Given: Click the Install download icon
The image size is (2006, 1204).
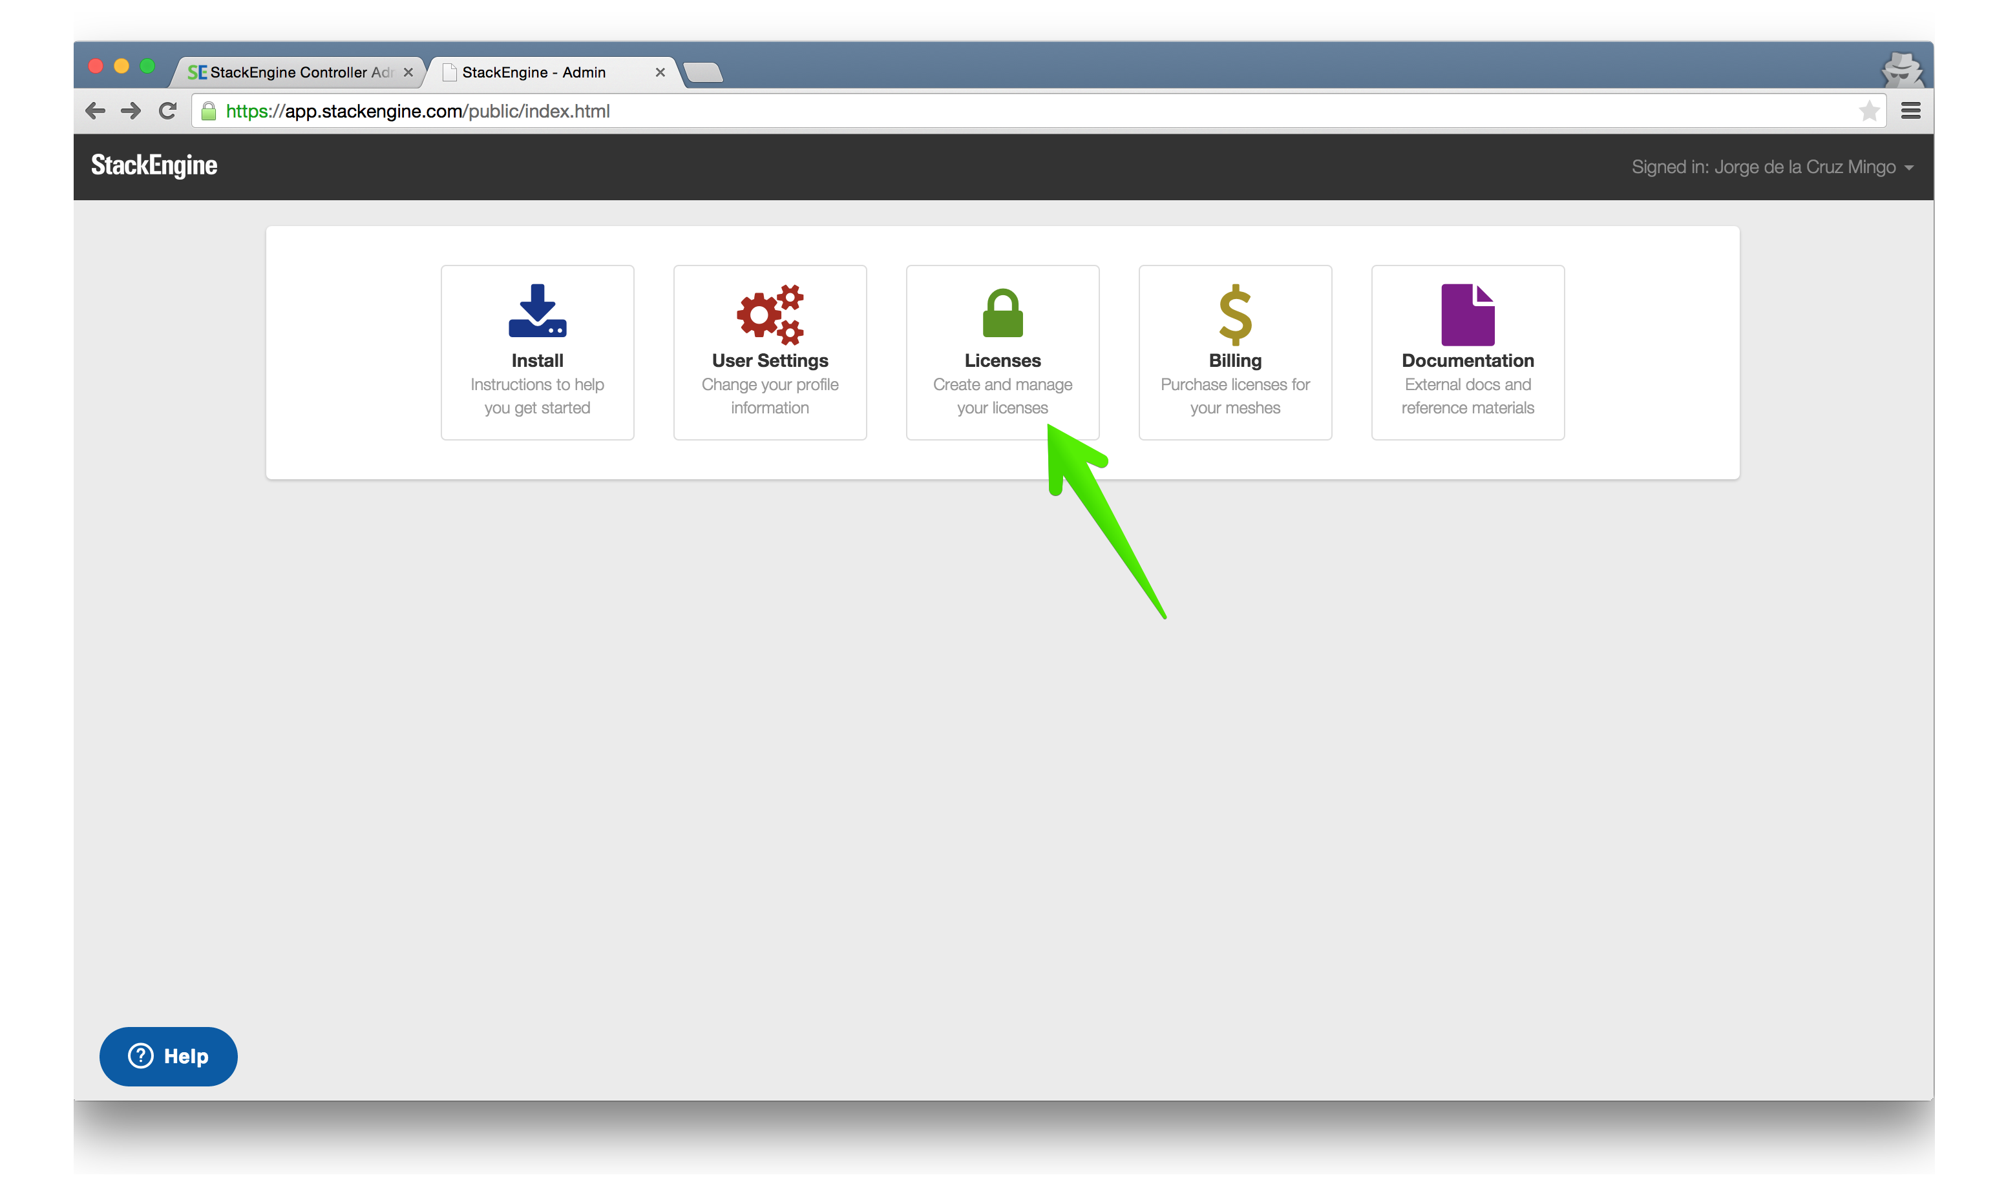Looking at the screenshot, I should coord(537,311).
